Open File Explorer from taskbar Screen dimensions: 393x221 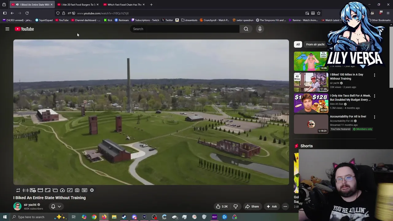(114, 217)
